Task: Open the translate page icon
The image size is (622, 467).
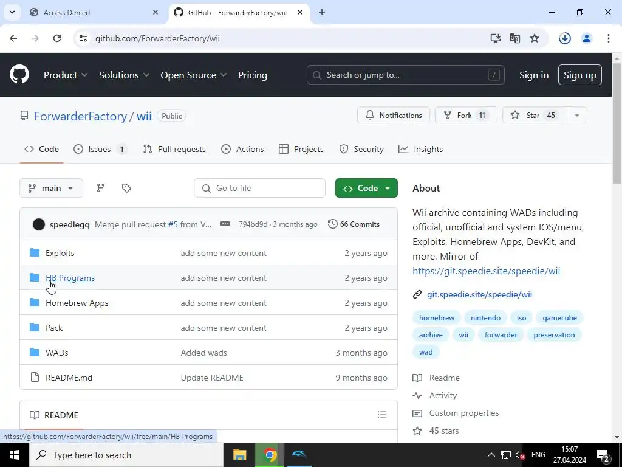Action: [x=515, y=38]
